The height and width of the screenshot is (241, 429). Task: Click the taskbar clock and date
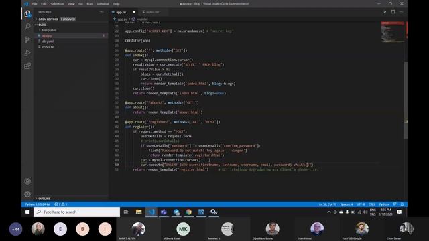386,212
